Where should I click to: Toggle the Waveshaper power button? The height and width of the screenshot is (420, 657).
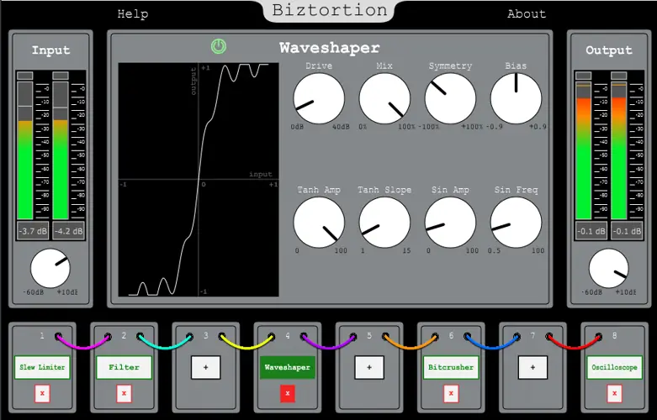tap(219, 46)
